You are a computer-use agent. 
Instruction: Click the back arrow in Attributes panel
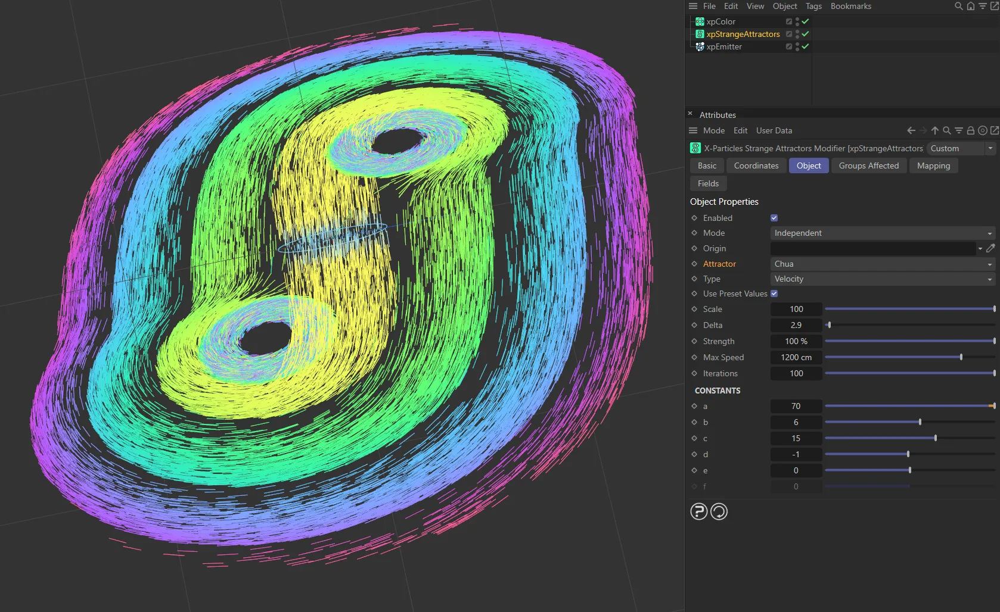[x=911, y=130]
